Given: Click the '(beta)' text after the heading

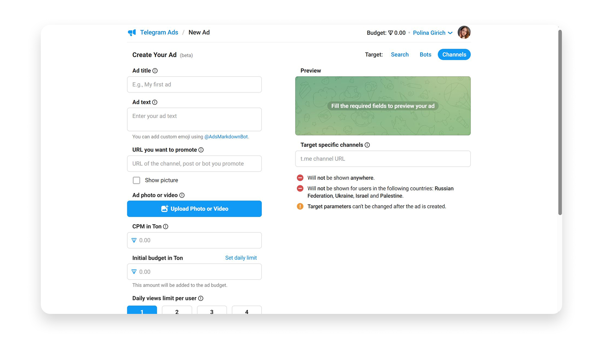Looking at the screenshot, I should click(x=186, y=55).
